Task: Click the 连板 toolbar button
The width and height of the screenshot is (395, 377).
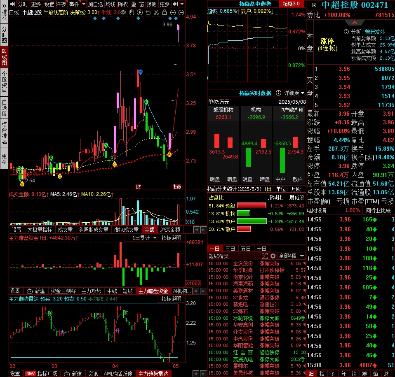Action: pos(61,4)
